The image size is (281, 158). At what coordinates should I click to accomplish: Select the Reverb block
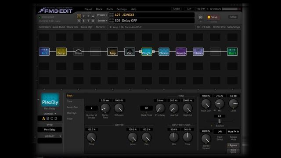[x=181, y=52]
